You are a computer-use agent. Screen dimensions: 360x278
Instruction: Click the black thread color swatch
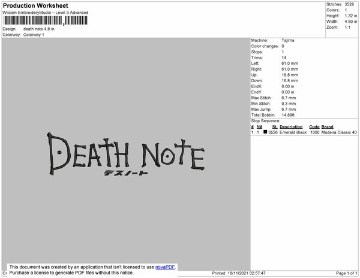(x=265, y=132)
